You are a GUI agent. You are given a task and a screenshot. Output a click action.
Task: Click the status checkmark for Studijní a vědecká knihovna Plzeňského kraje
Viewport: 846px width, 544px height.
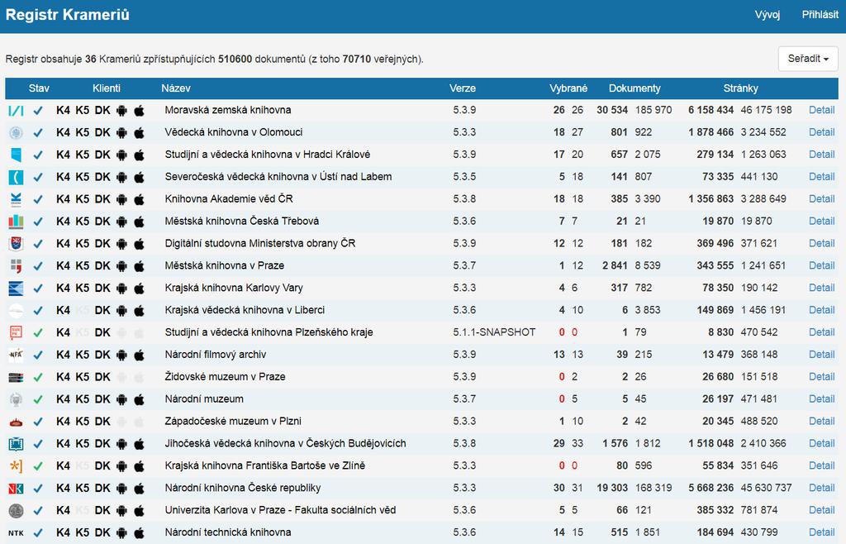(x=38, y=332)
